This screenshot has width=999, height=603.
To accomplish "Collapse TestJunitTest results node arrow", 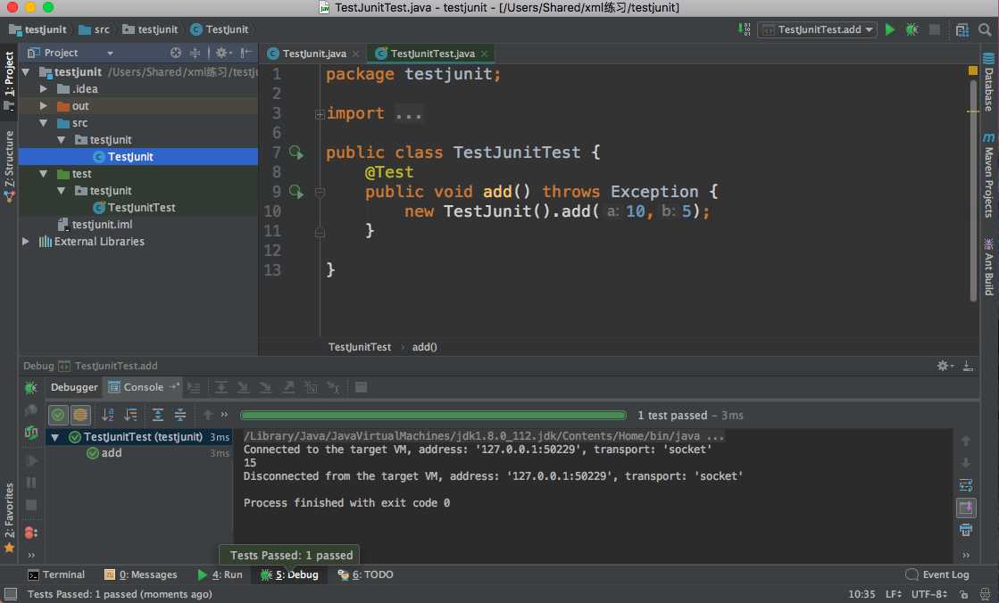I will (x=54, y=437).
